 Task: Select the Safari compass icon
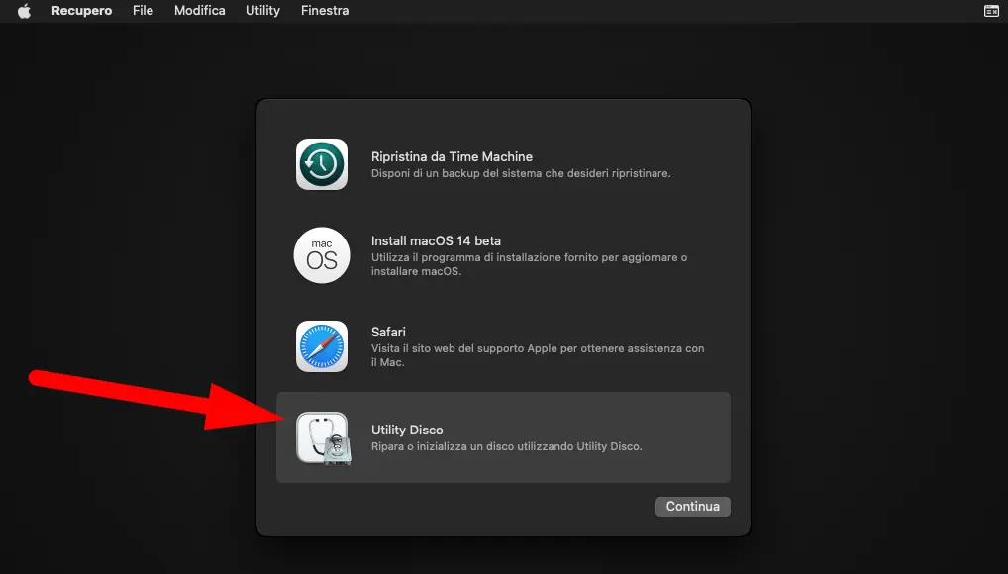pos(322,346)
